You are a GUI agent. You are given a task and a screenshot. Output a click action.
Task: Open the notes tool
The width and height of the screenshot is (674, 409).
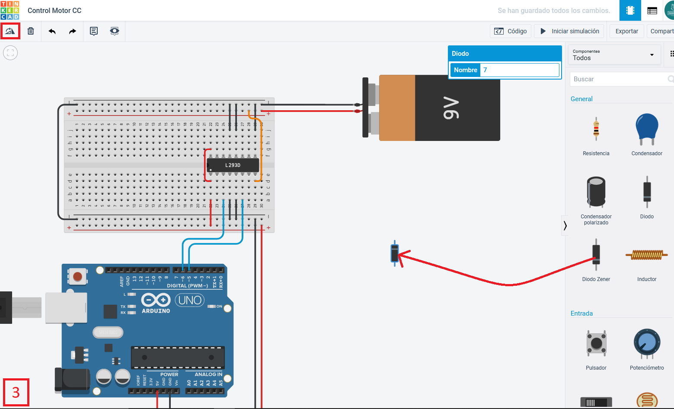(x=93, y=31)
